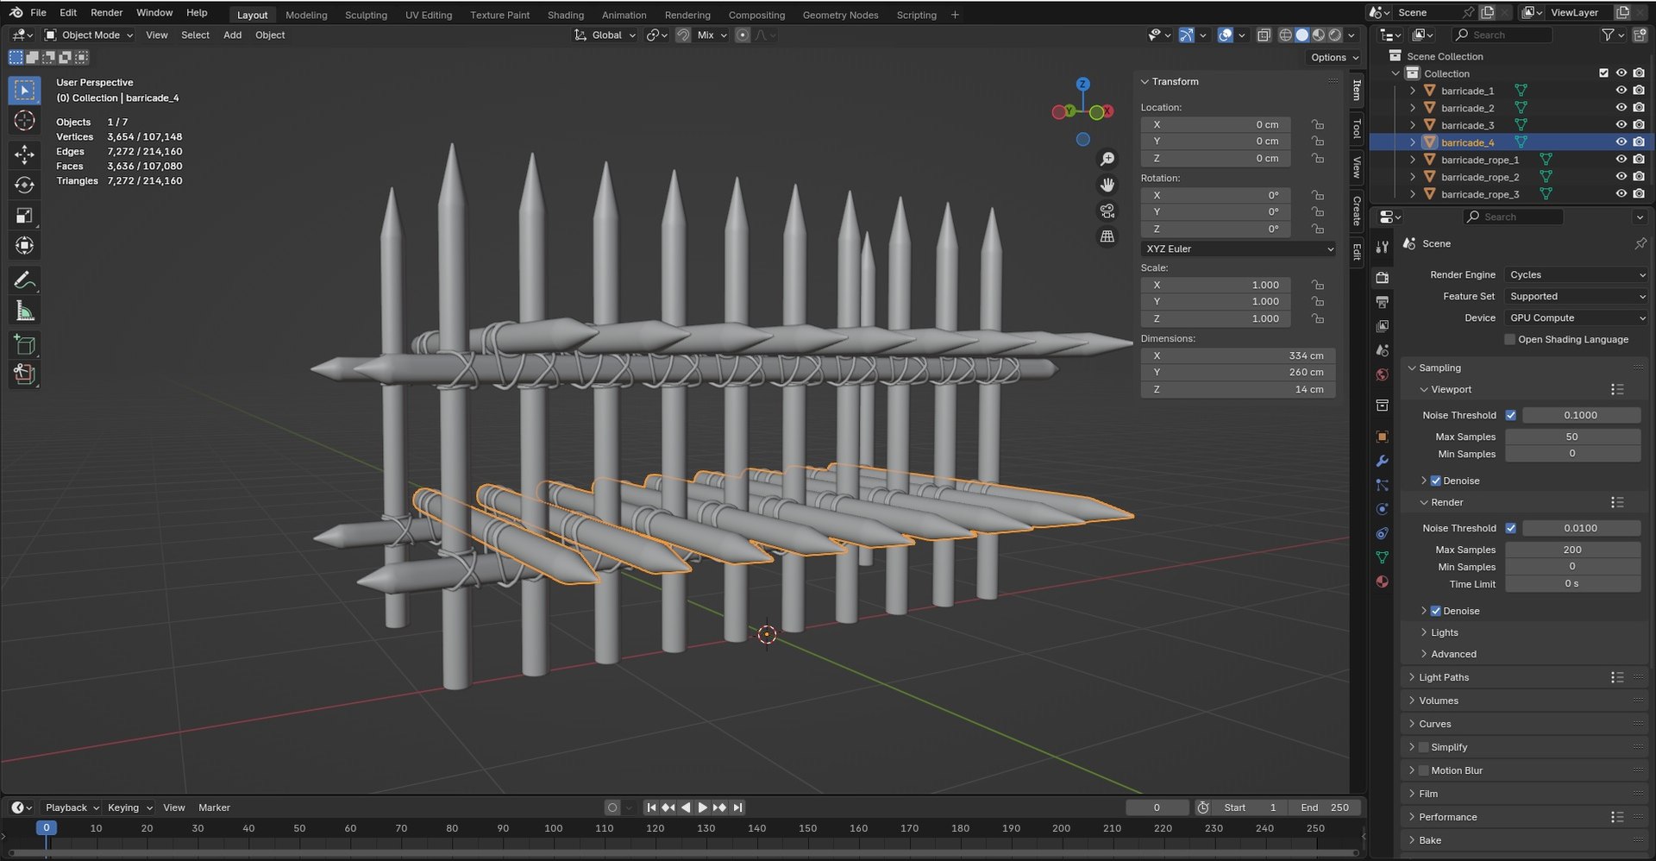This screenshot has width=1656, height=861.
Task: Enable Motion Blur checkbox
Action: coord(1423,770)
